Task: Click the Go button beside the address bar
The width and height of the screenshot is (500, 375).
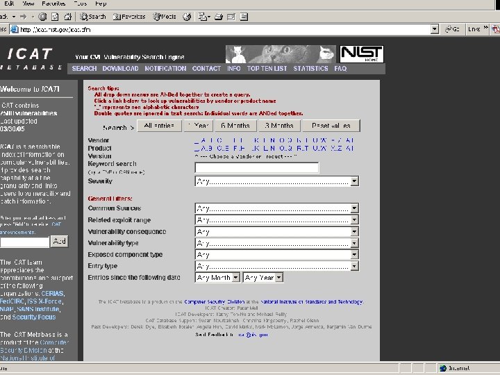Action: tap(453, 29)
